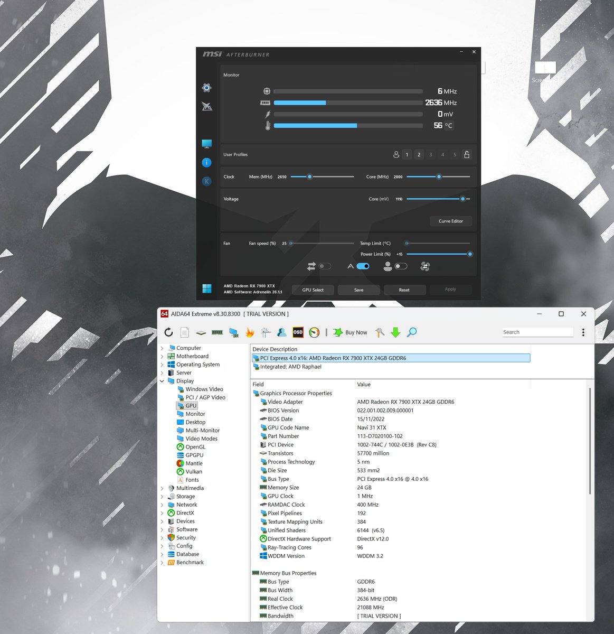Screen dimensions: 614x634
Task: Click the AIDA64 hammer preferences icon
Action: click(380, 332)
